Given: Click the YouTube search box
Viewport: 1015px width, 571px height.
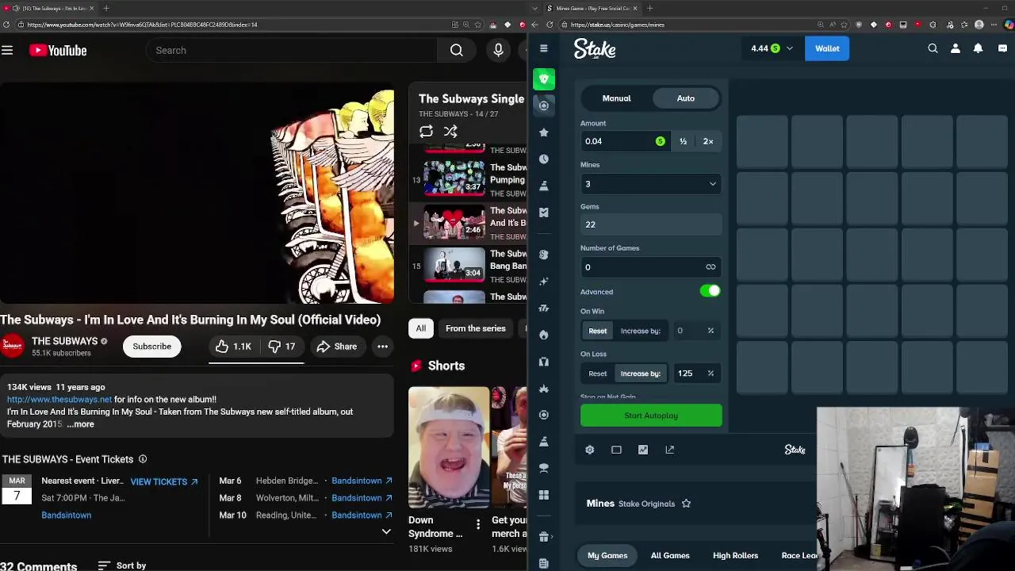Looking at the screenshot, I should point(291,50).
